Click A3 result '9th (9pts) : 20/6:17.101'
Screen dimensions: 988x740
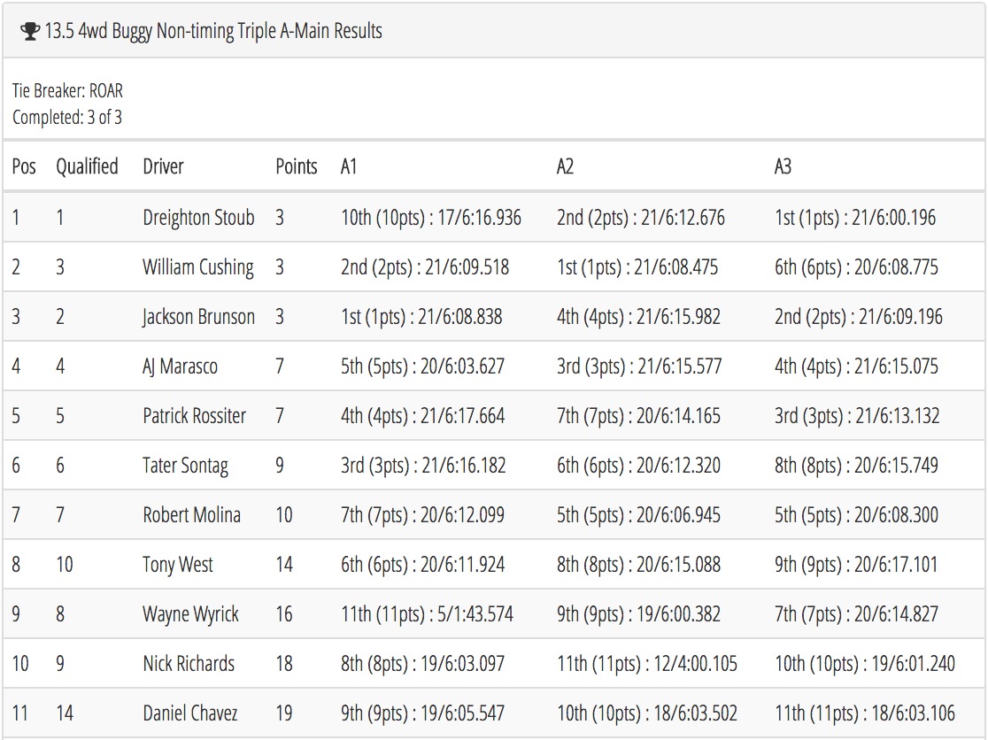[856, 564]
